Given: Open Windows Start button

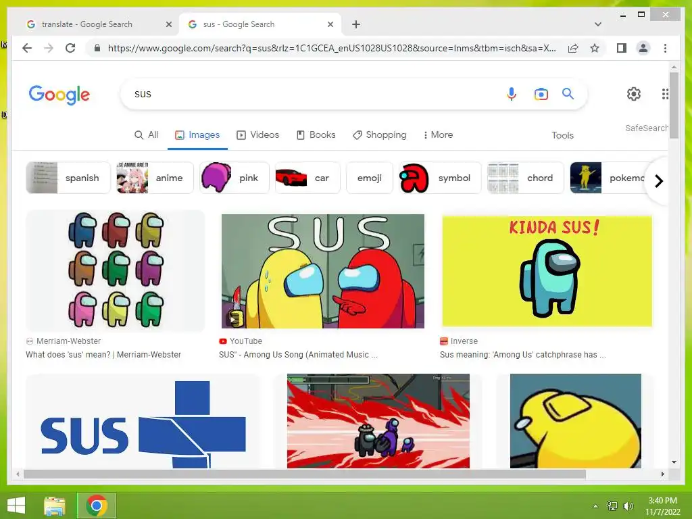Looking at the screenshot, I should click(16, 505).
